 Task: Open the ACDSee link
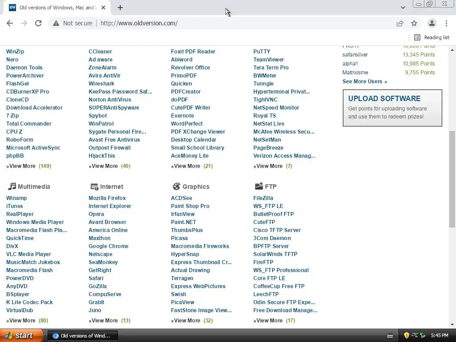tap(182, 198)
